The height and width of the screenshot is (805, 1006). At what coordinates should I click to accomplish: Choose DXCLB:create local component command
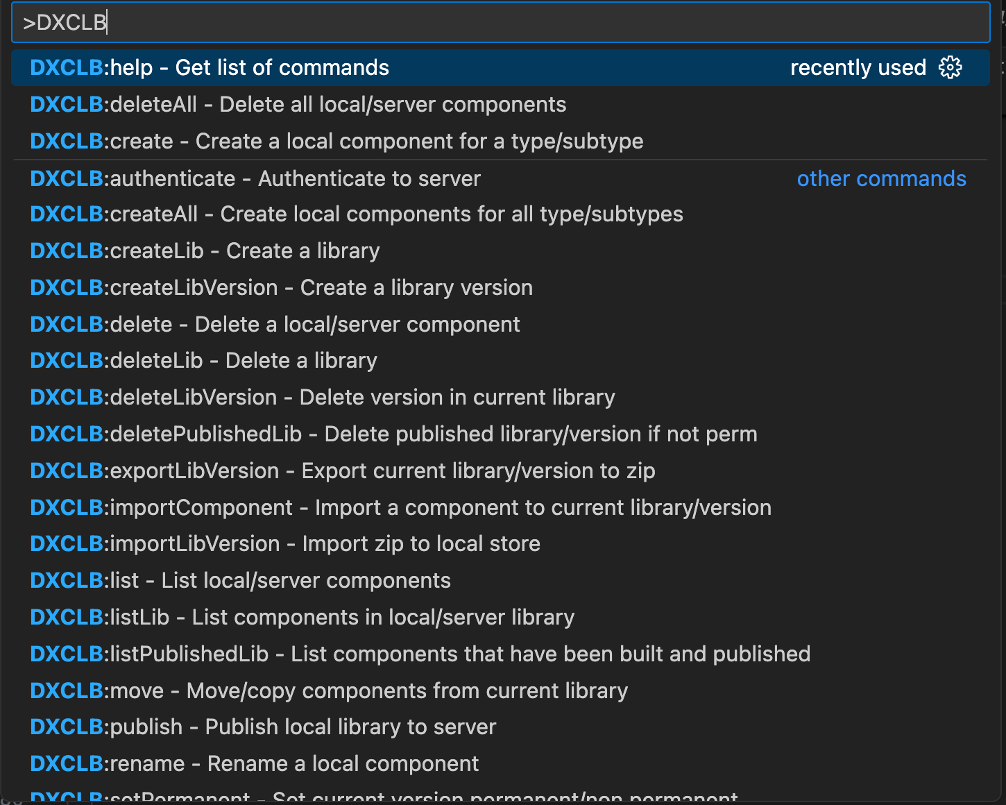(x=336, y=141)
